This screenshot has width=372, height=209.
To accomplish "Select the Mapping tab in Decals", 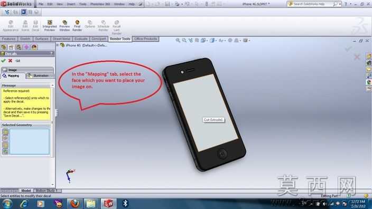I will (x=13, y=76).
